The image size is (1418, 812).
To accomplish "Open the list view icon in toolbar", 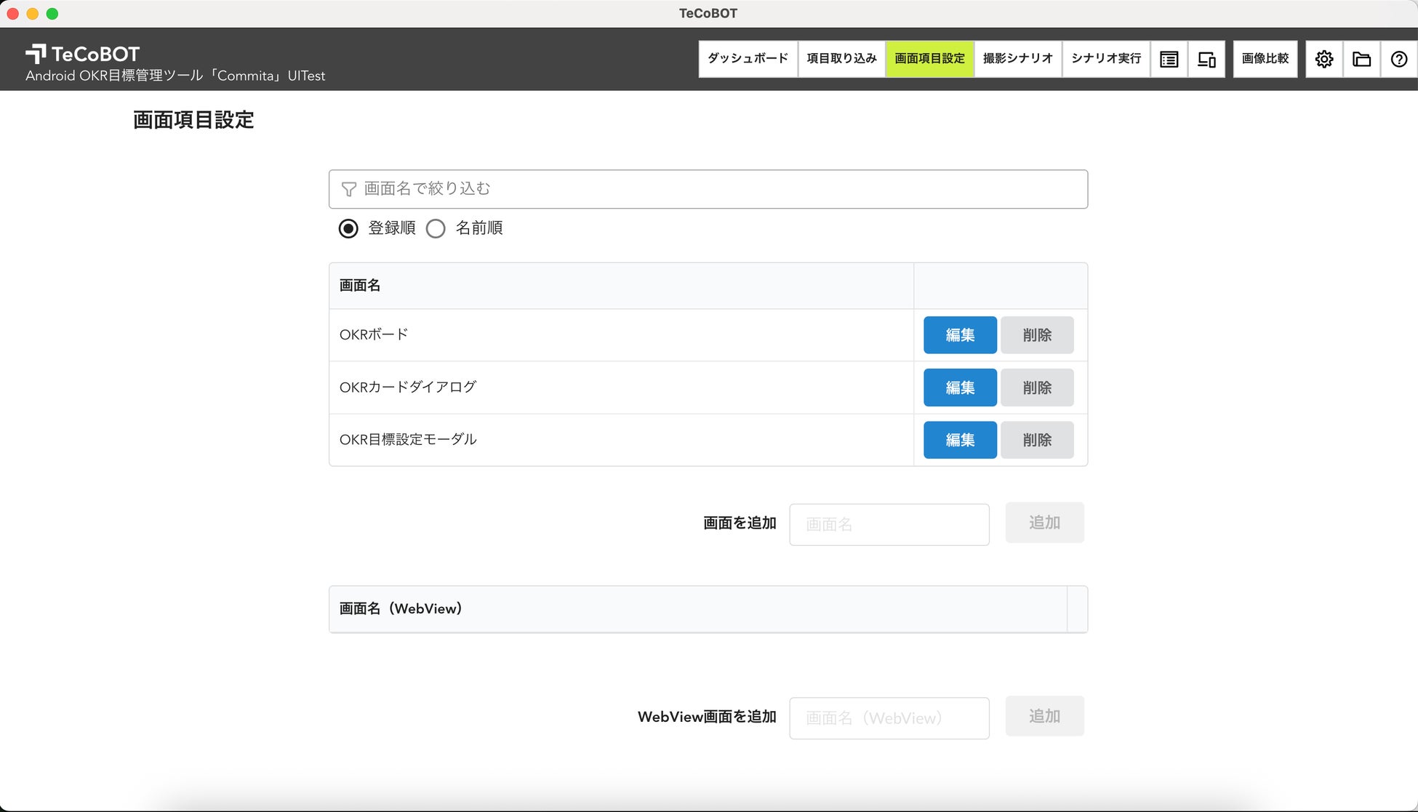I will click(1169, 59).
